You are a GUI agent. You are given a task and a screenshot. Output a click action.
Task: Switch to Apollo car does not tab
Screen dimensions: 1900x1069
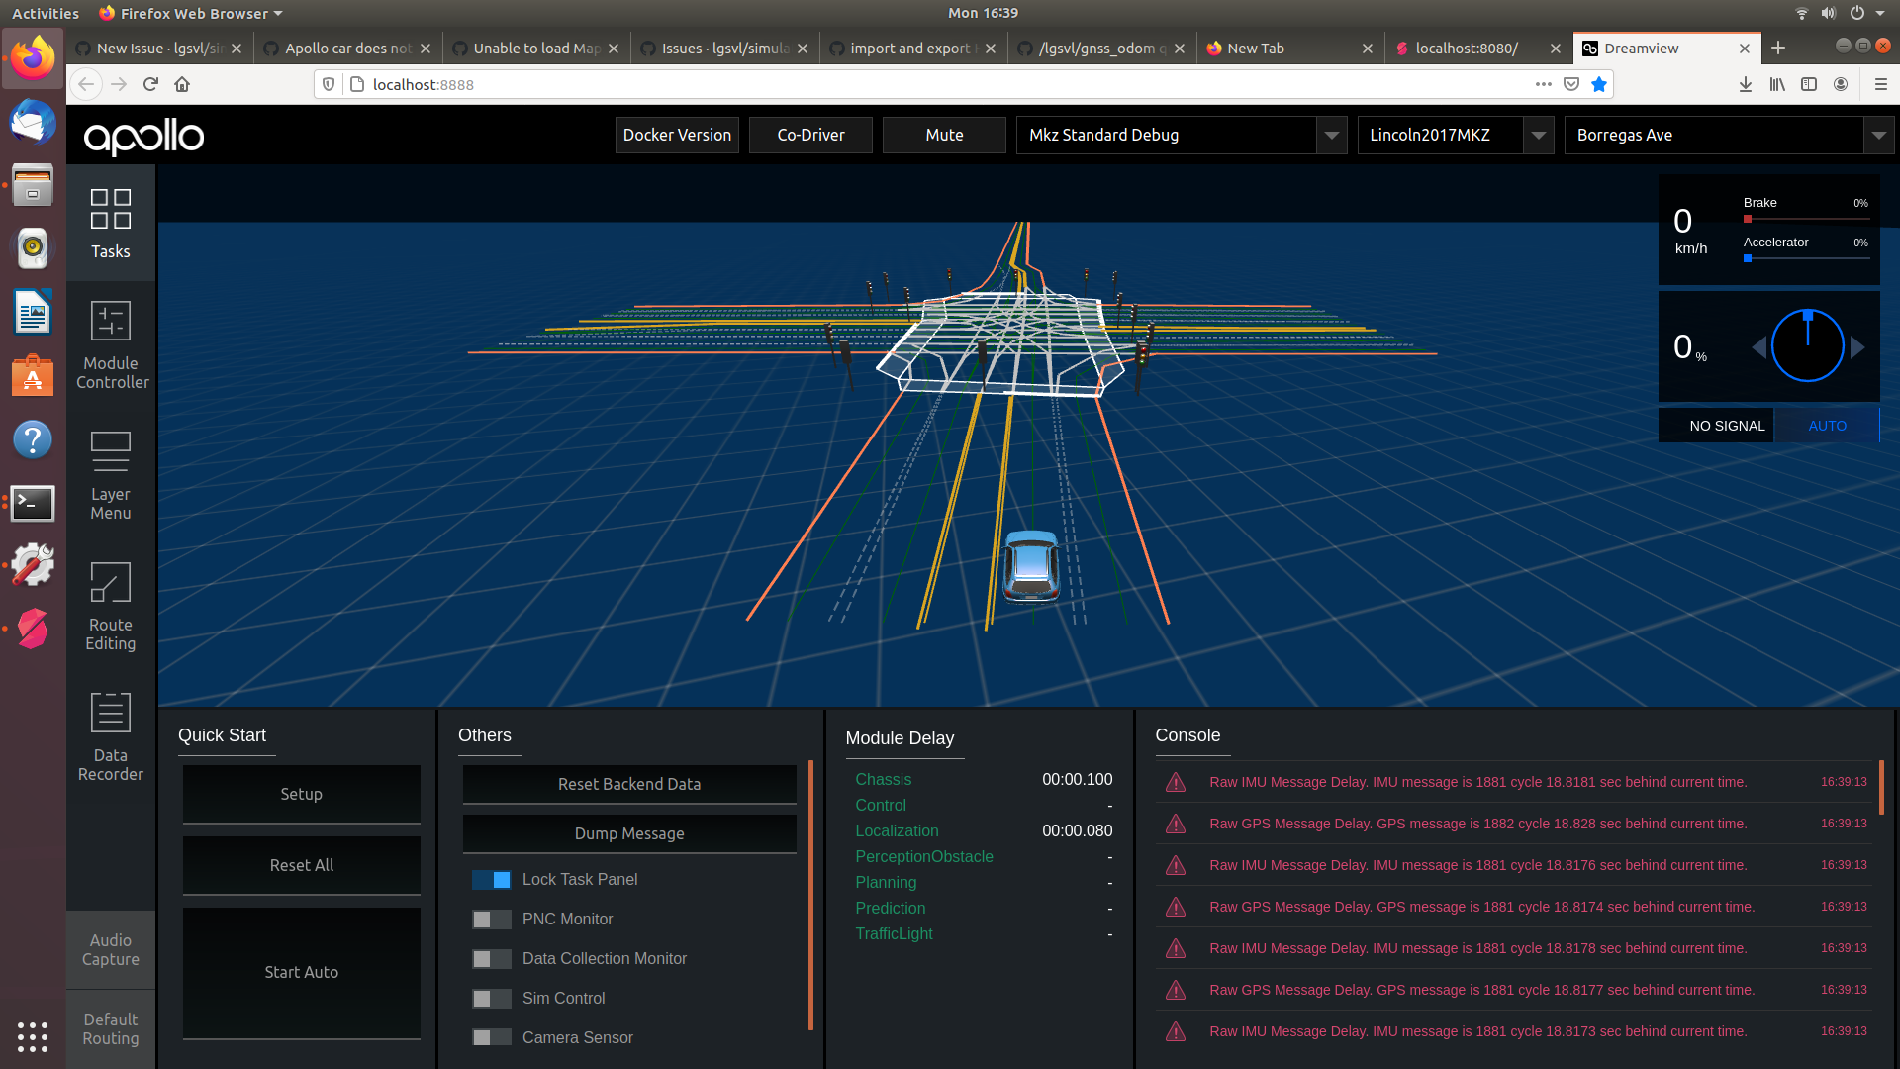coord(347,48)
